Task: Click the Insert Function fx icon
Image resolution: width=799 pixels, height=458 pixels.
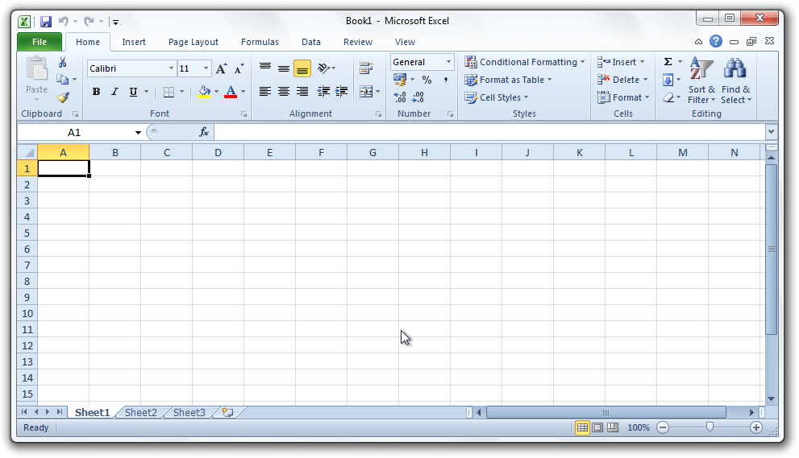Action: pyautogui.click(x=204, y=132)
